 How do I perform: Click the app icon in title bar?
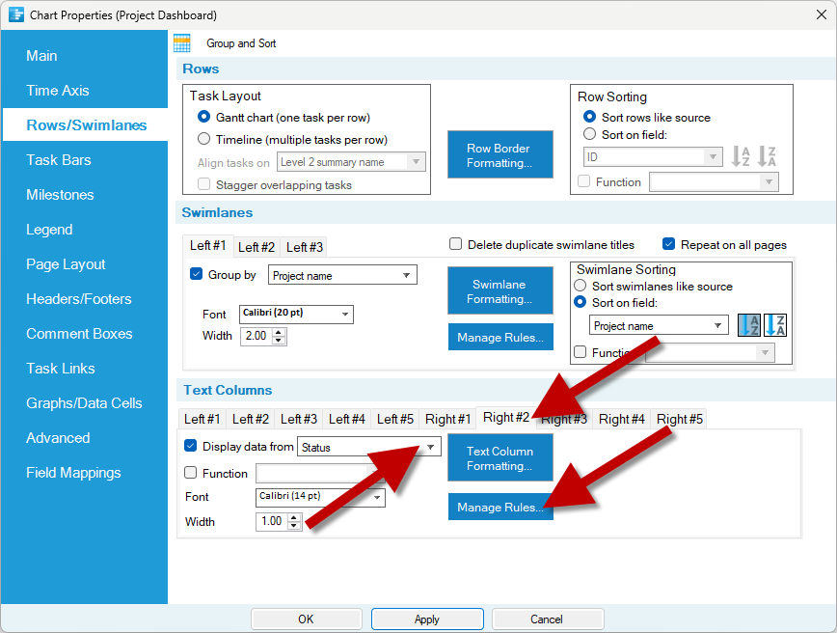click(16, 15)
